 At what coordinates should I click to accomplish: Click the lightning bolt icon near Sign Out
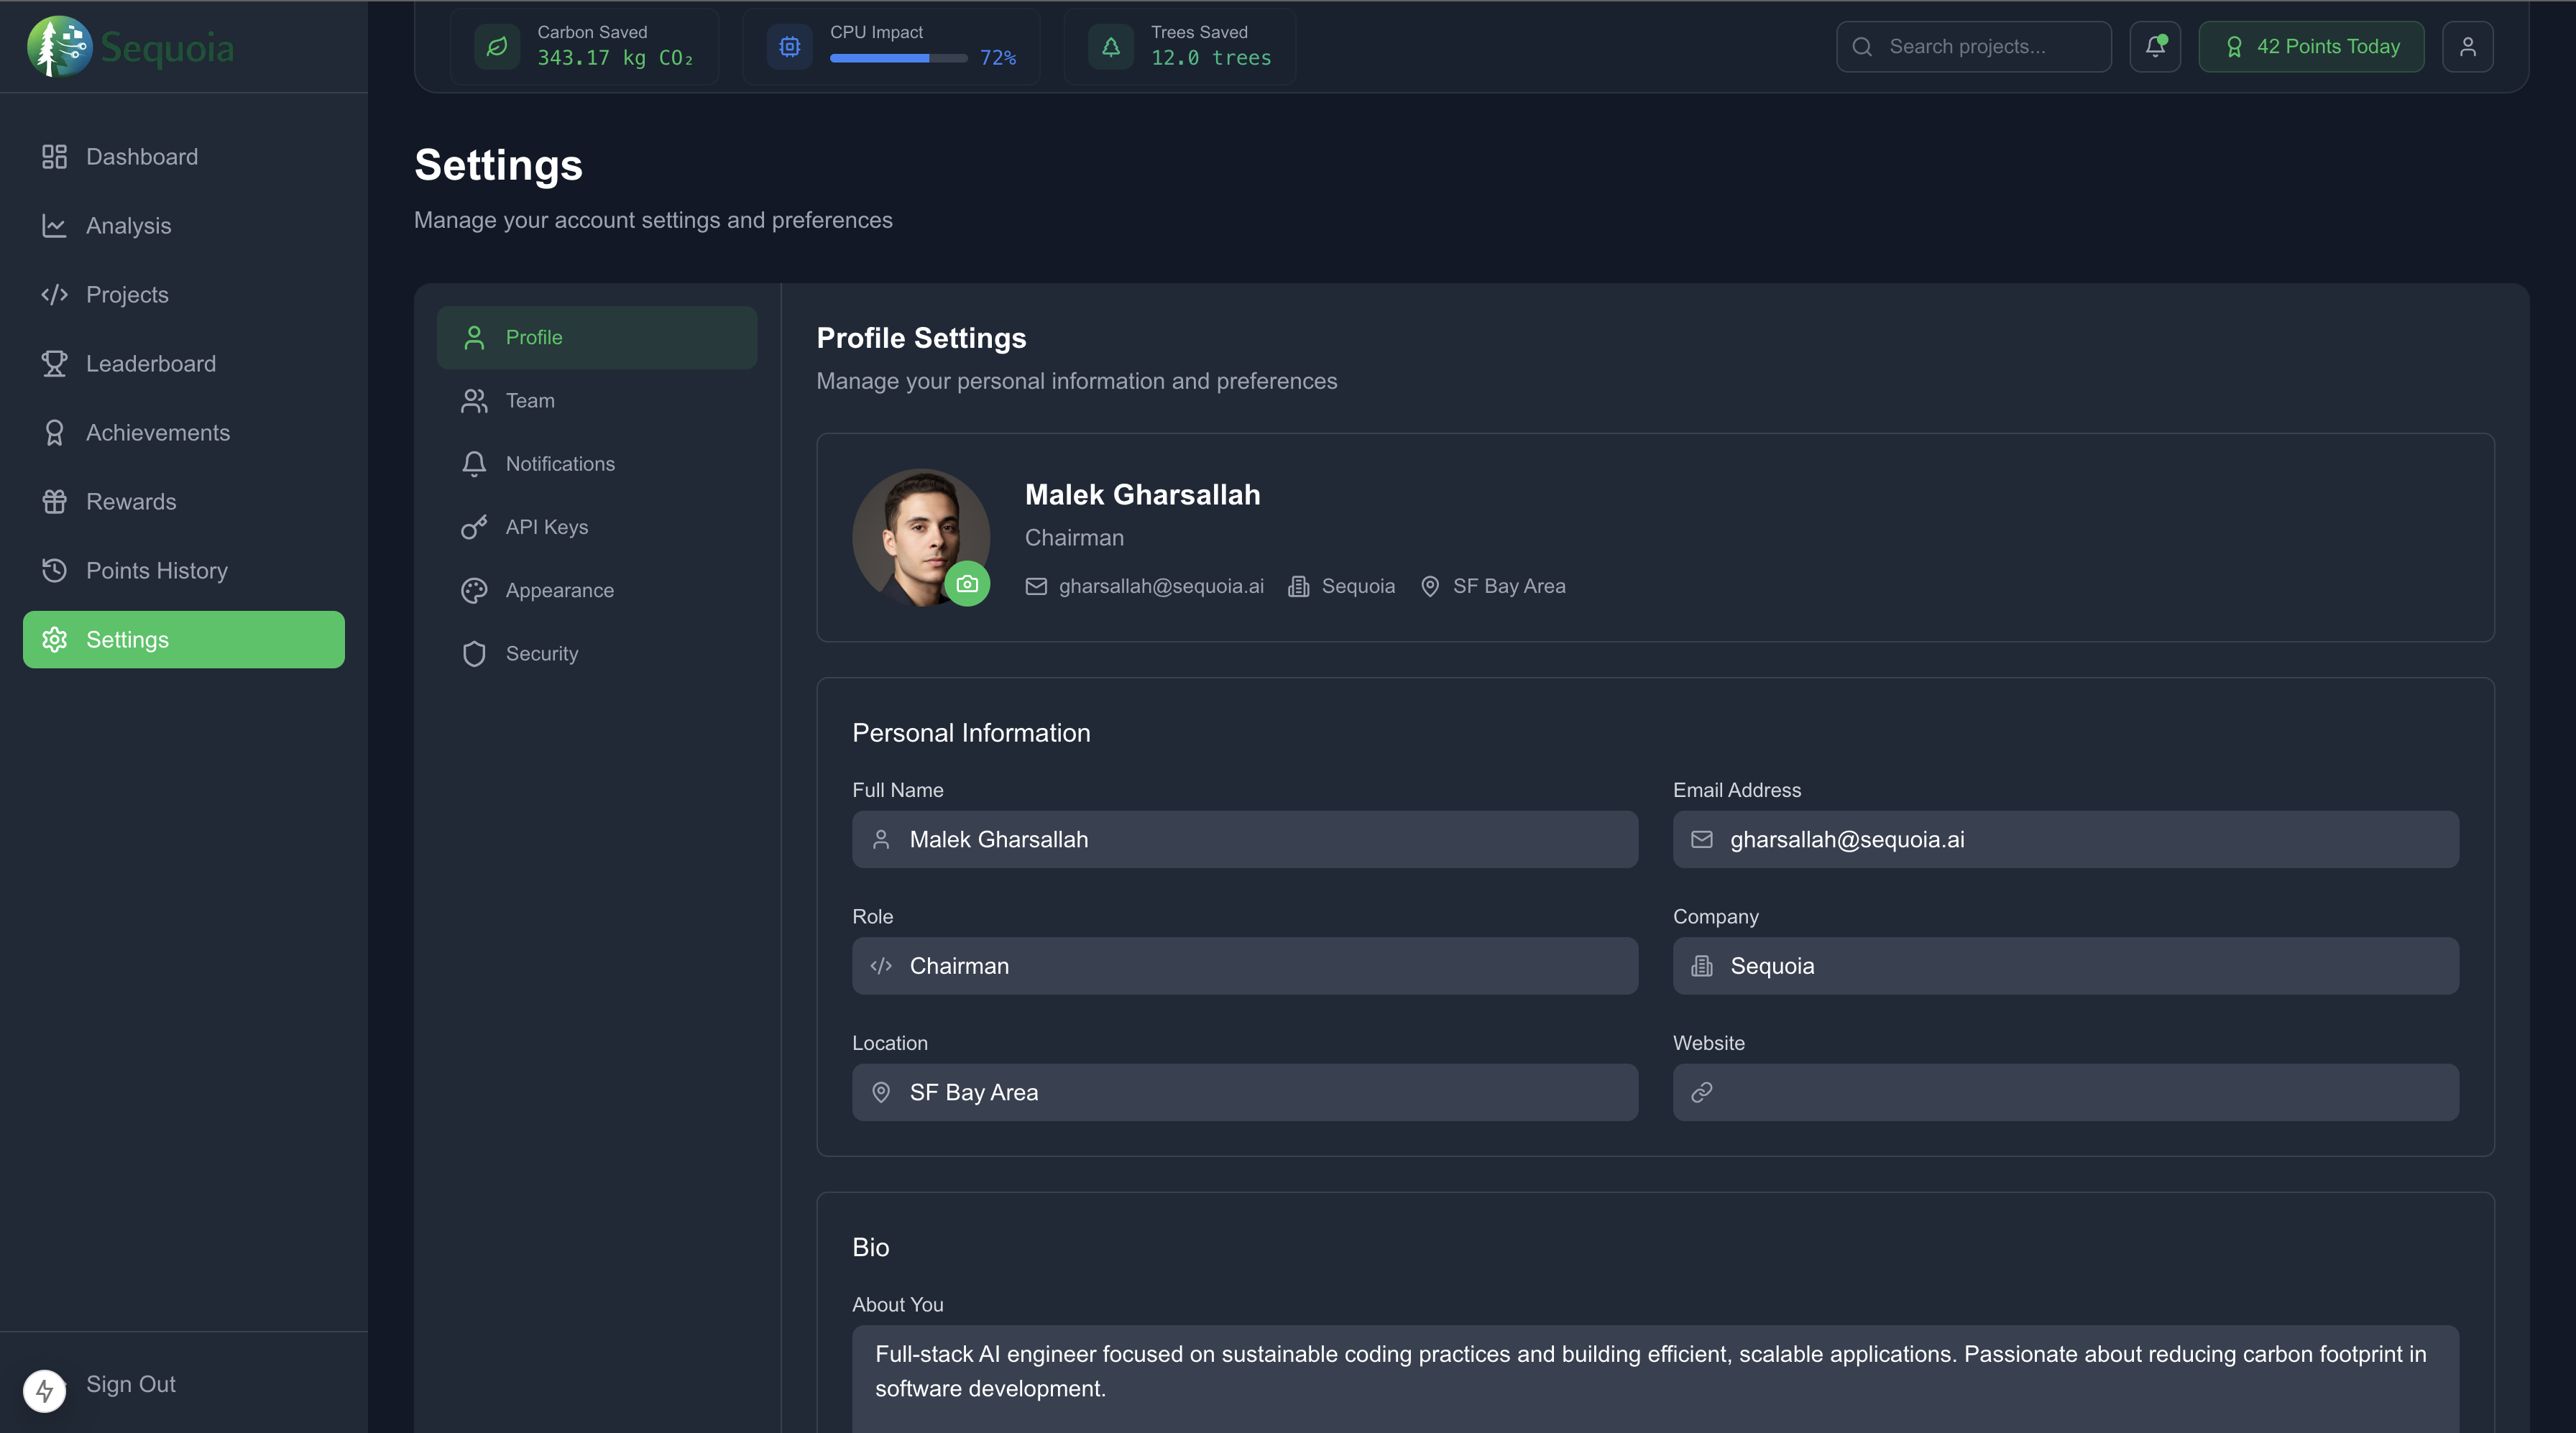click(x=45, y=1390)
